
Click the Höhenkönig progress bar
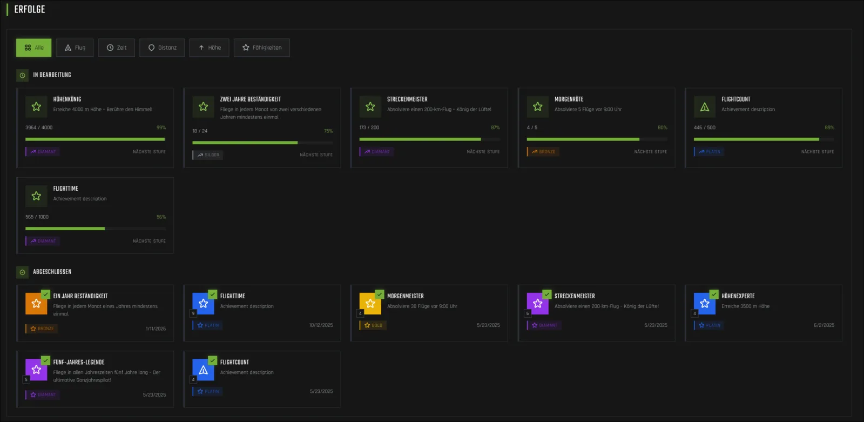coord(96,139)
